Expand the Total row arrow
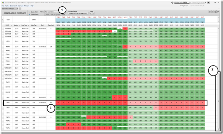 click(x=3, y=20)
